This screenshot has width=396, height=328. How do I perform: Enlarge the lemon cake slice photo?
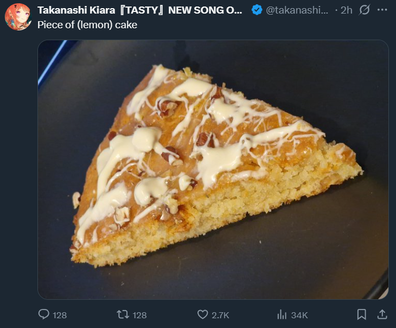[x=213, y=169]
